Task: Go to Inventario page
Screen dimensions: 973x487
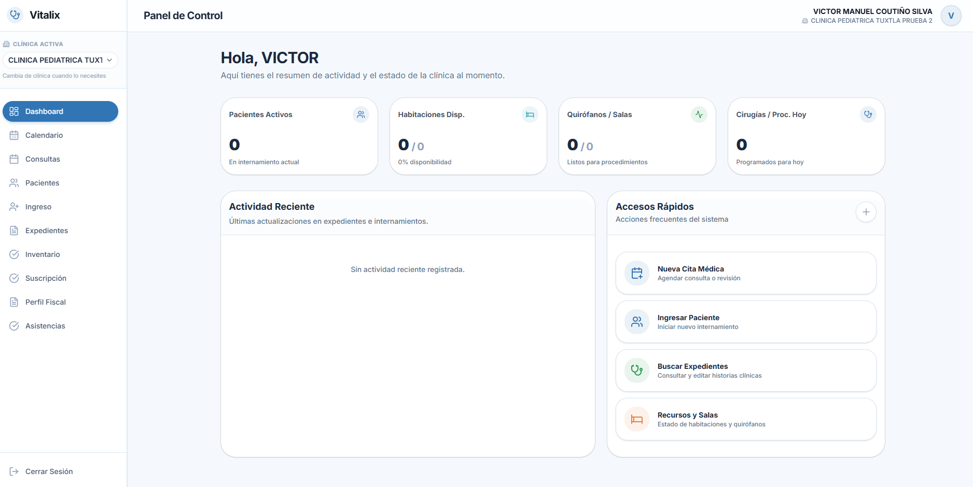Action: point(60,254)
